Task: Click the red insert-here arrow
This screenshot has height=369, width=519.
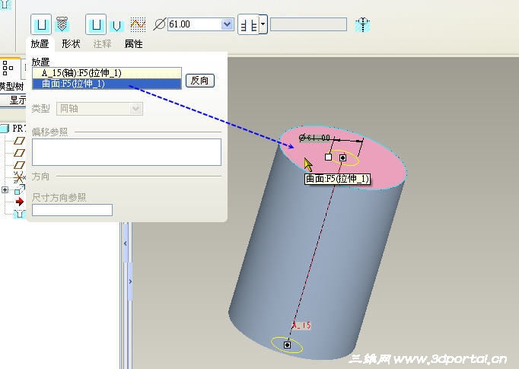Action: pyautogui.click(x=20, y=202)
